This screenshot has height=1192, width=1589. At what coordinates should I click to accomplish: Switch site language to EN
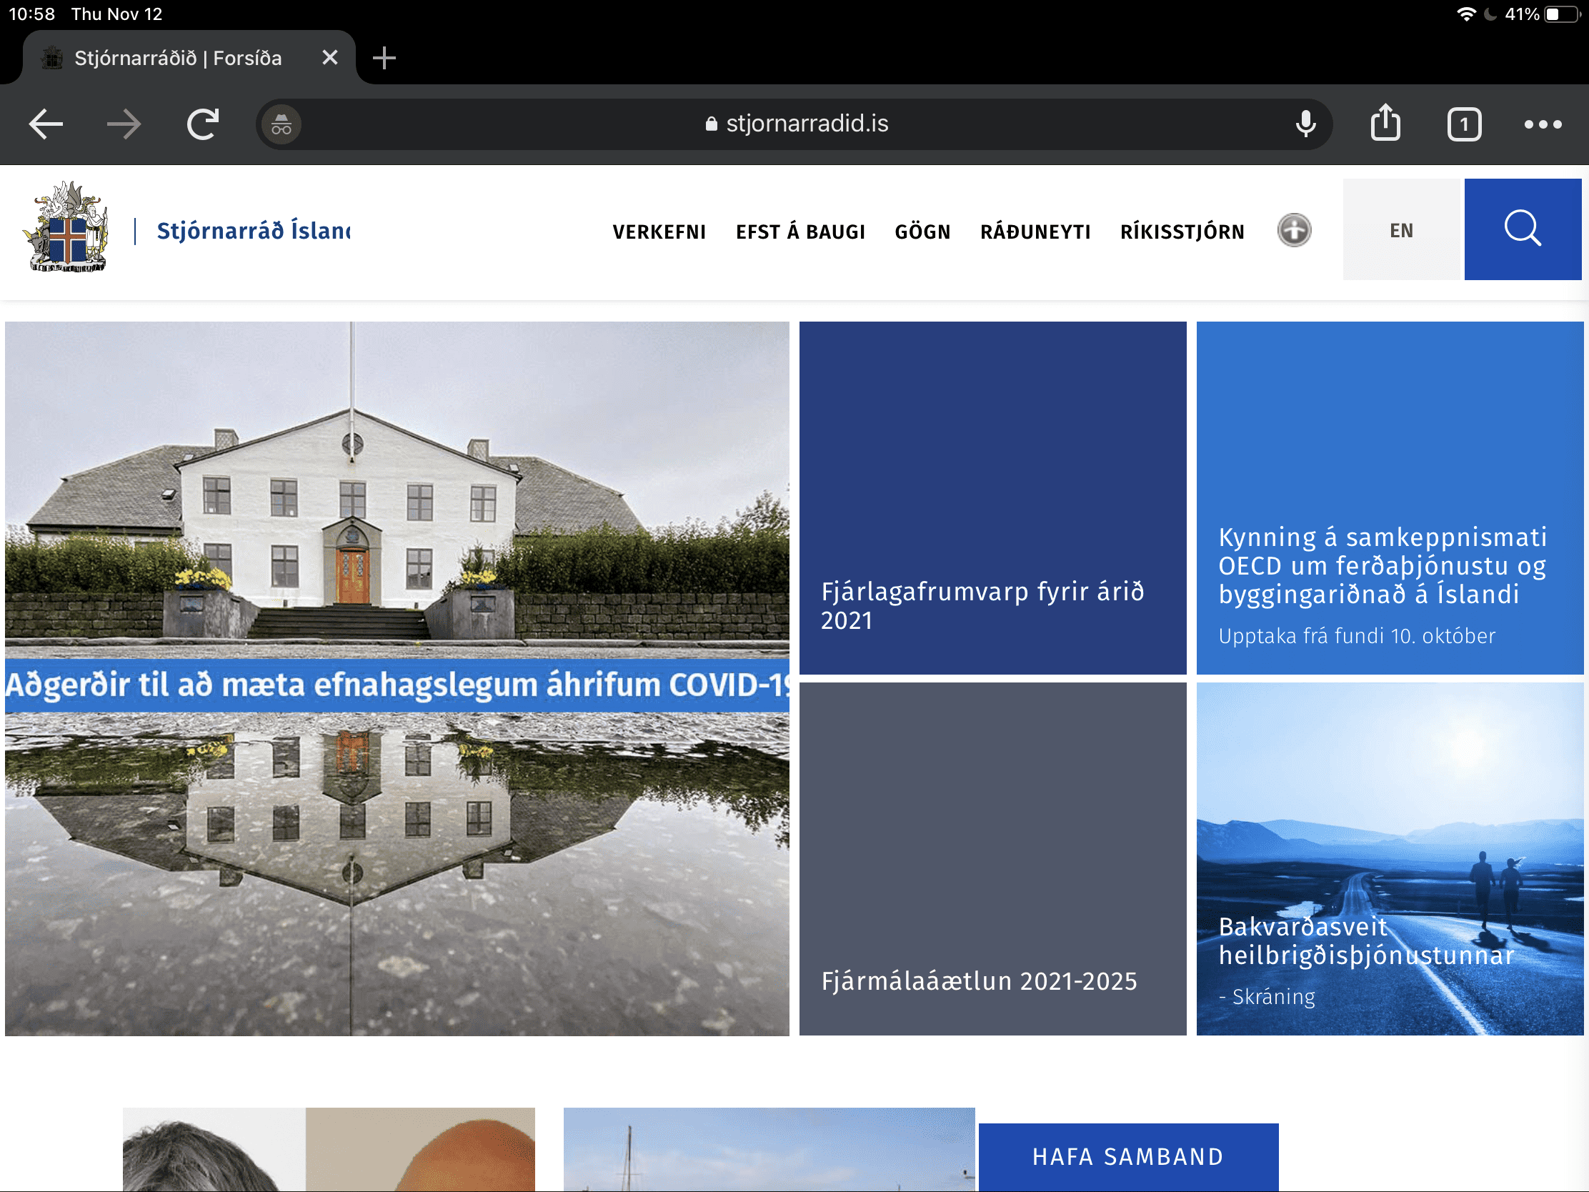pyautogui.click(x=1401, y=231)
